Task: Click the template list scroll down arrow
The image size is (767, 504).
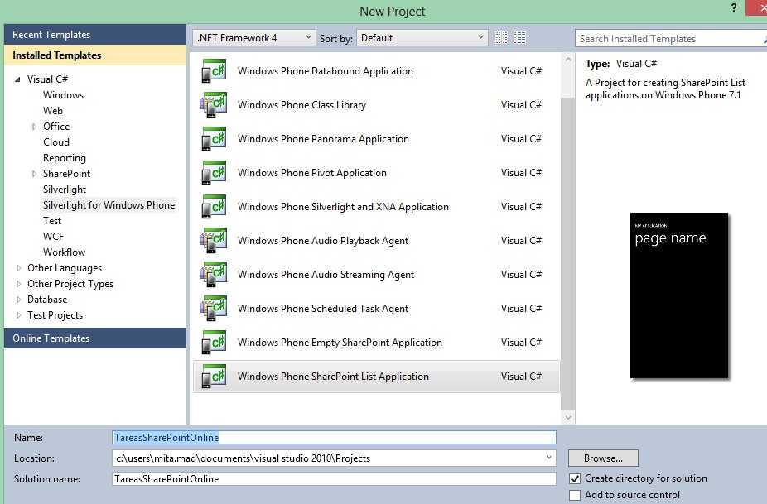Action: [568, 417]
